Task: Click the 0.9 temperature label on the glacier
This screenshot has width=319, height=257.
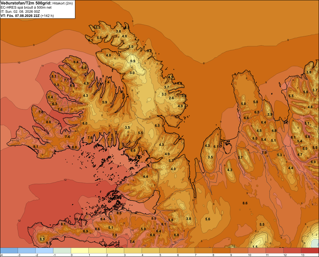Action: coord(133,61)
